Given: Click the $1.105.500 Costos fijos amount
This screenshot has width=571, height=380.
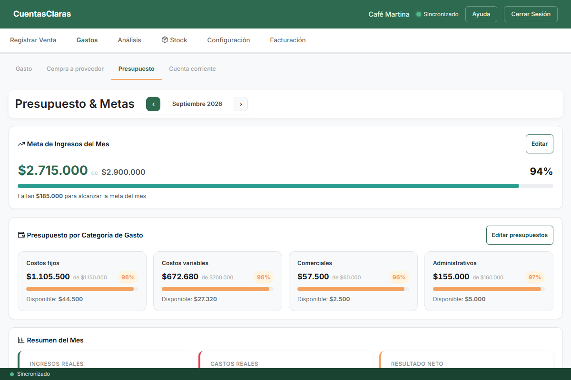Looking at the screenshot, I should tap(48, 277).
